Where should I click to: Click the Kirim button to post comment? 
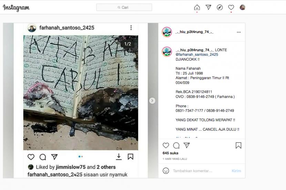[236, 171]
